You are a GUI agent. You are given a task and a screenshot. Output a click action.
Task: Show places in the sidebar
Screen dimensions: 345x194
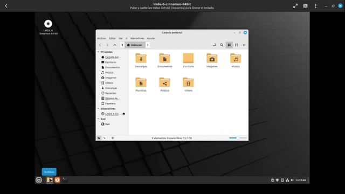pos(99,138)
